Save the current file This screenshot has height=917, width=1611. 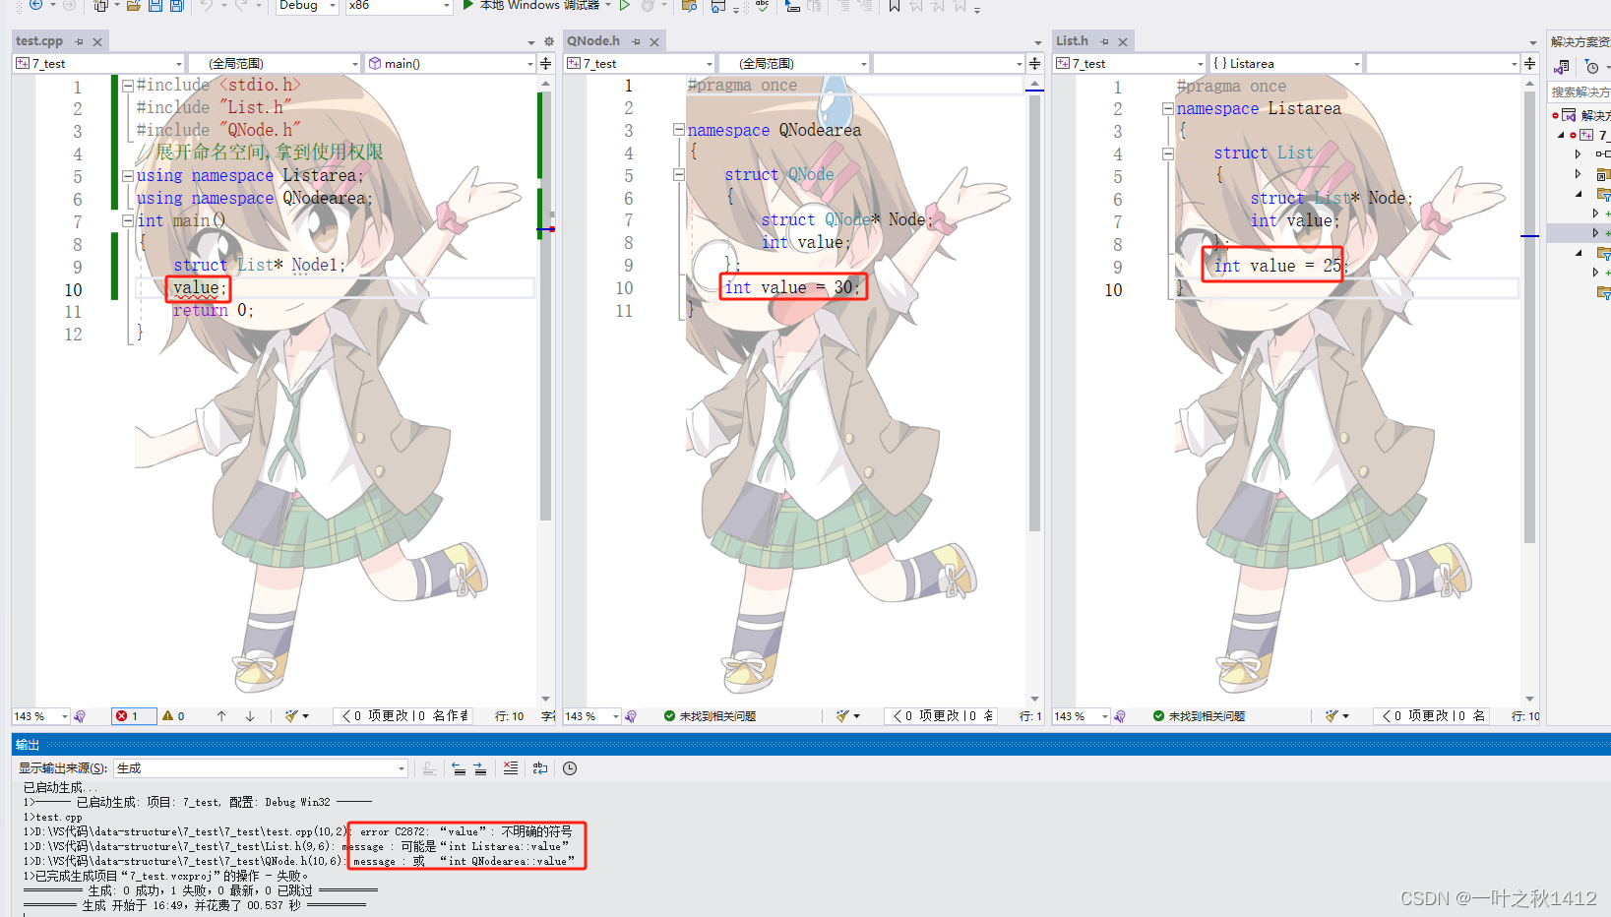(155, 6)
